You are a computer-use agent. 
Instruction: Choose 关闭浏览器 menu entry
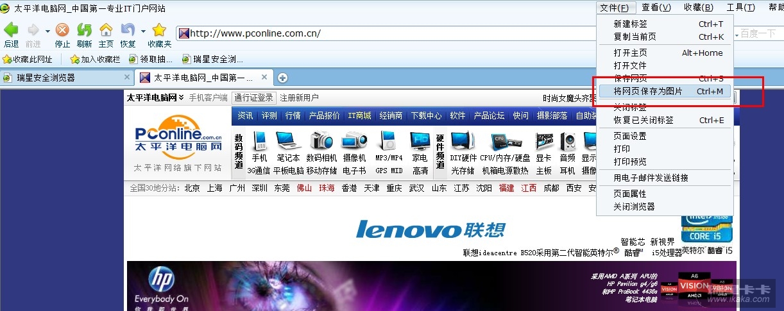coord(665,207)
